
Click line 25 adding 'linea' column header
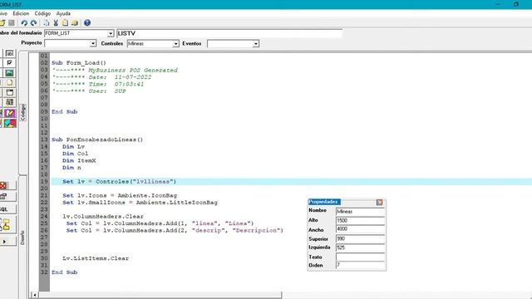tap(160, 223)
